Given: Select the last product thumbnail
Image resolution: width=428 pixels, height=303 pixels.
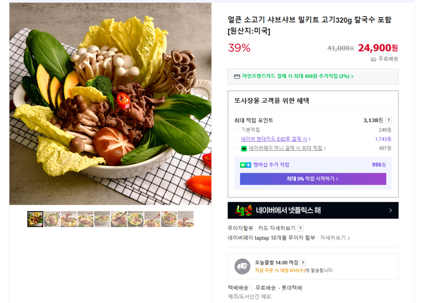Looking at the screenshot, I should point(186,219).
